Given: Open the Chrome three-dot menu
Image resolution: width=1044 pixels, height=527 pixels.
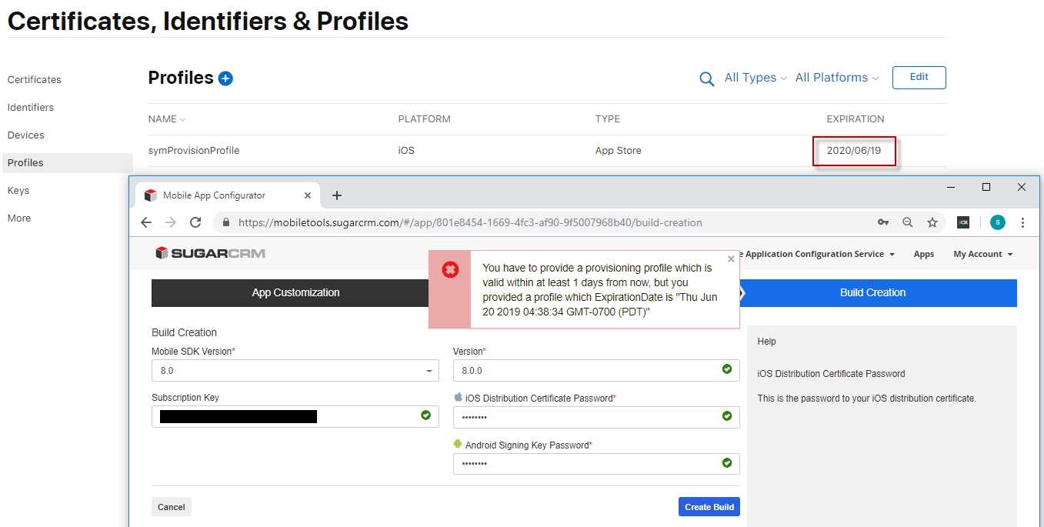Looking at the screenshot, I should [1022, 222].
